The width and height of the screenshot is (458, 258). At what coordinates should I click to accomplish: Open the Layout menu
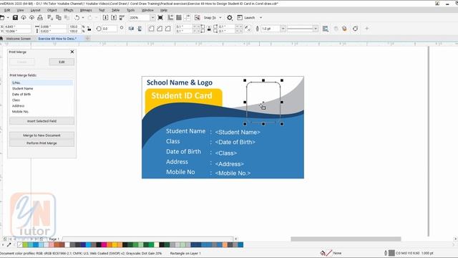coord(35,10)
